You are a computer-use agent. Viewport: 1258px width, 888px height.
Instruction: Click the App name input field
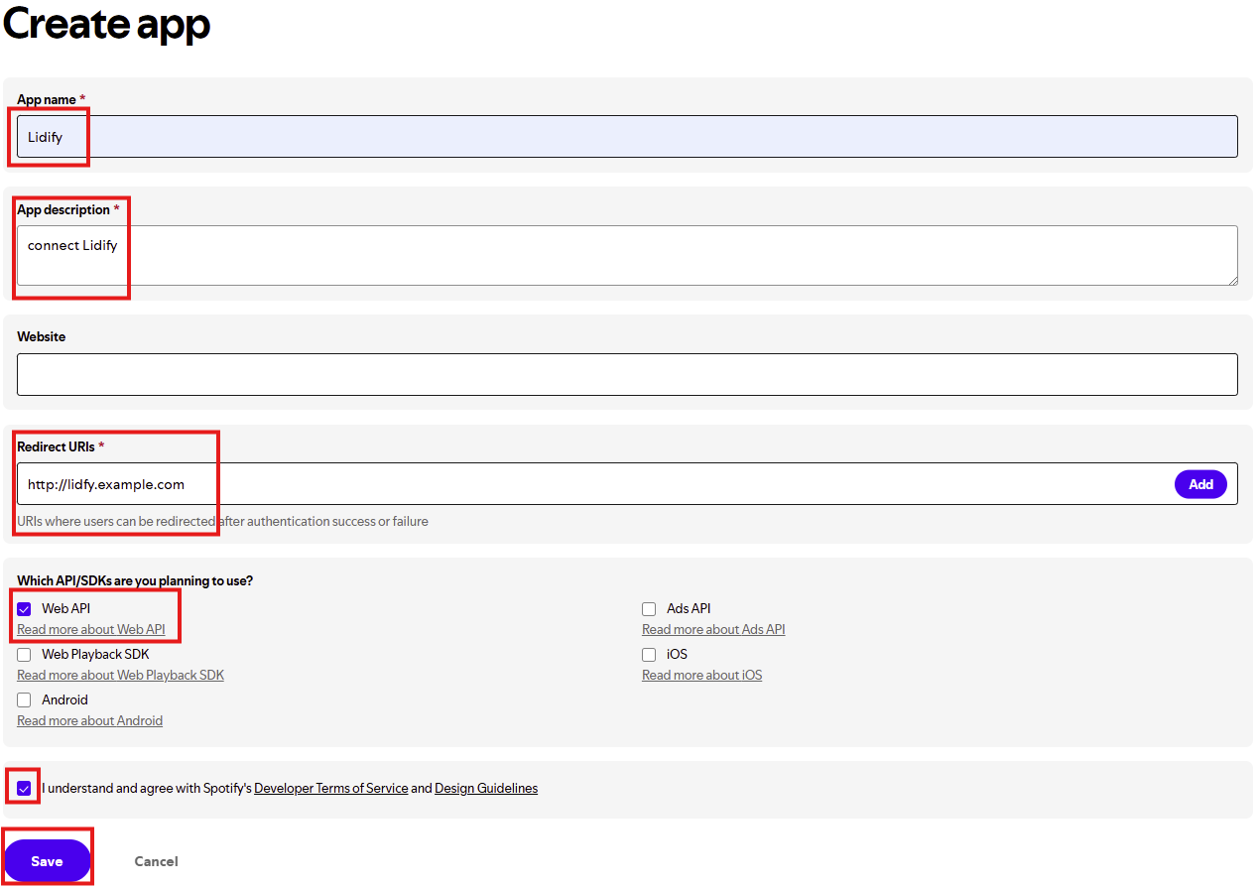point(627,137)
